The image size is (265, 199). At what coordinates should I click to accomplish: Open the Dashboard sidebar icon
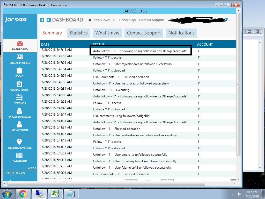pyautogui.click(x=20, y=46)
